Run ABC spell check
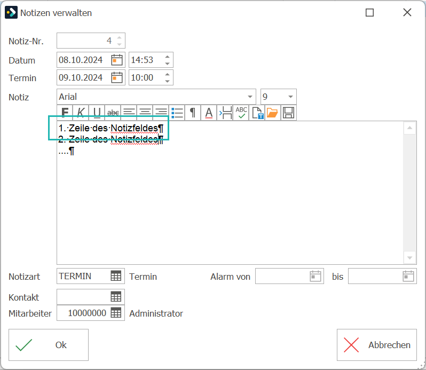This screenshot has width=426, height=370. 241,113
